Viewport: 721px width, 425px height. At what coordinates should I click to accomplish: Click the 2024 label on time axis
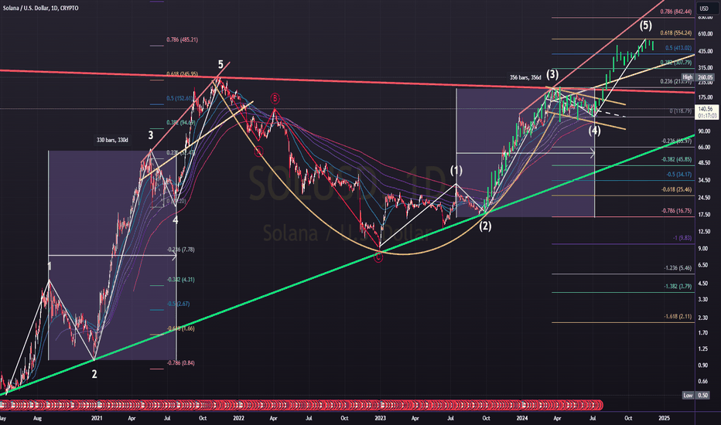click(x=522, y=419)
